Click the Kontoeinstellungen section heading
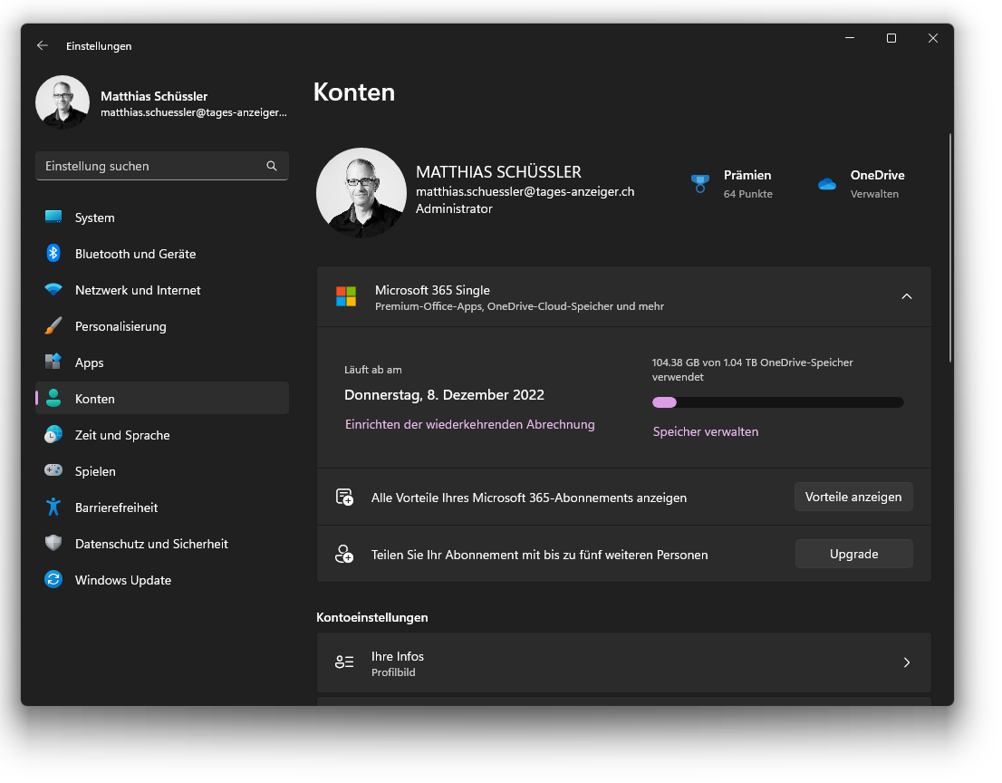 coord(372,617)
